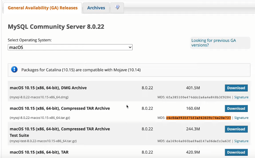255x158 pixels.
Task: Click the macOS 10.15 (x86, 64-bit), TAR title
Action: pos(39,152)
